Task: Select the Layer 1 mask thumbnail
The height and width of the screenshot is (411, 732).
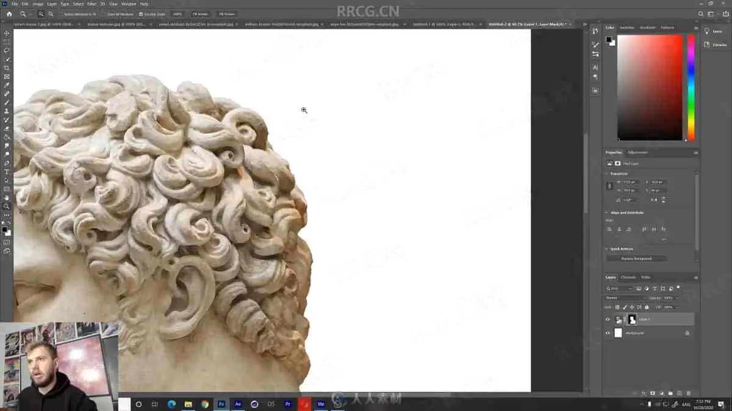Action: 632,319
